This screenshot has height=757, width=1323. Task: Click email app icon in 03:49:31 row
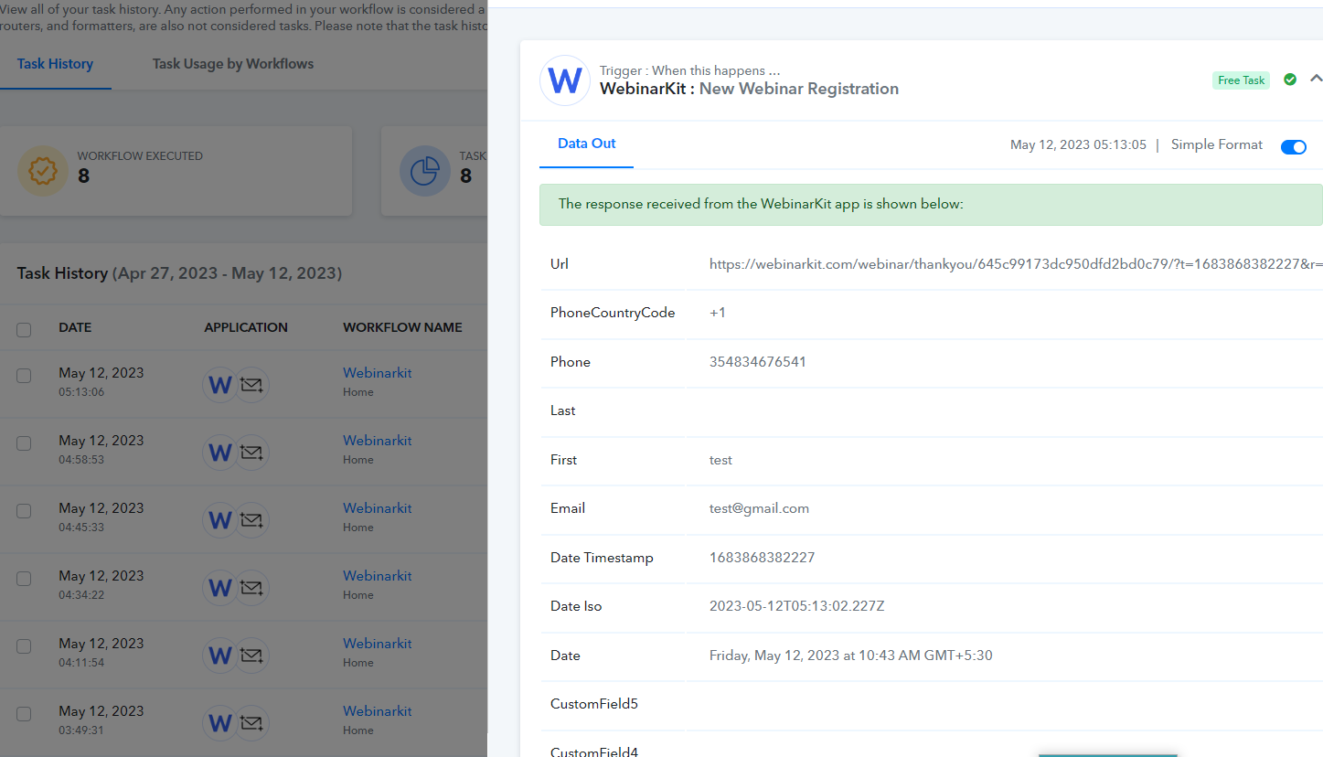tap(251, 723)
